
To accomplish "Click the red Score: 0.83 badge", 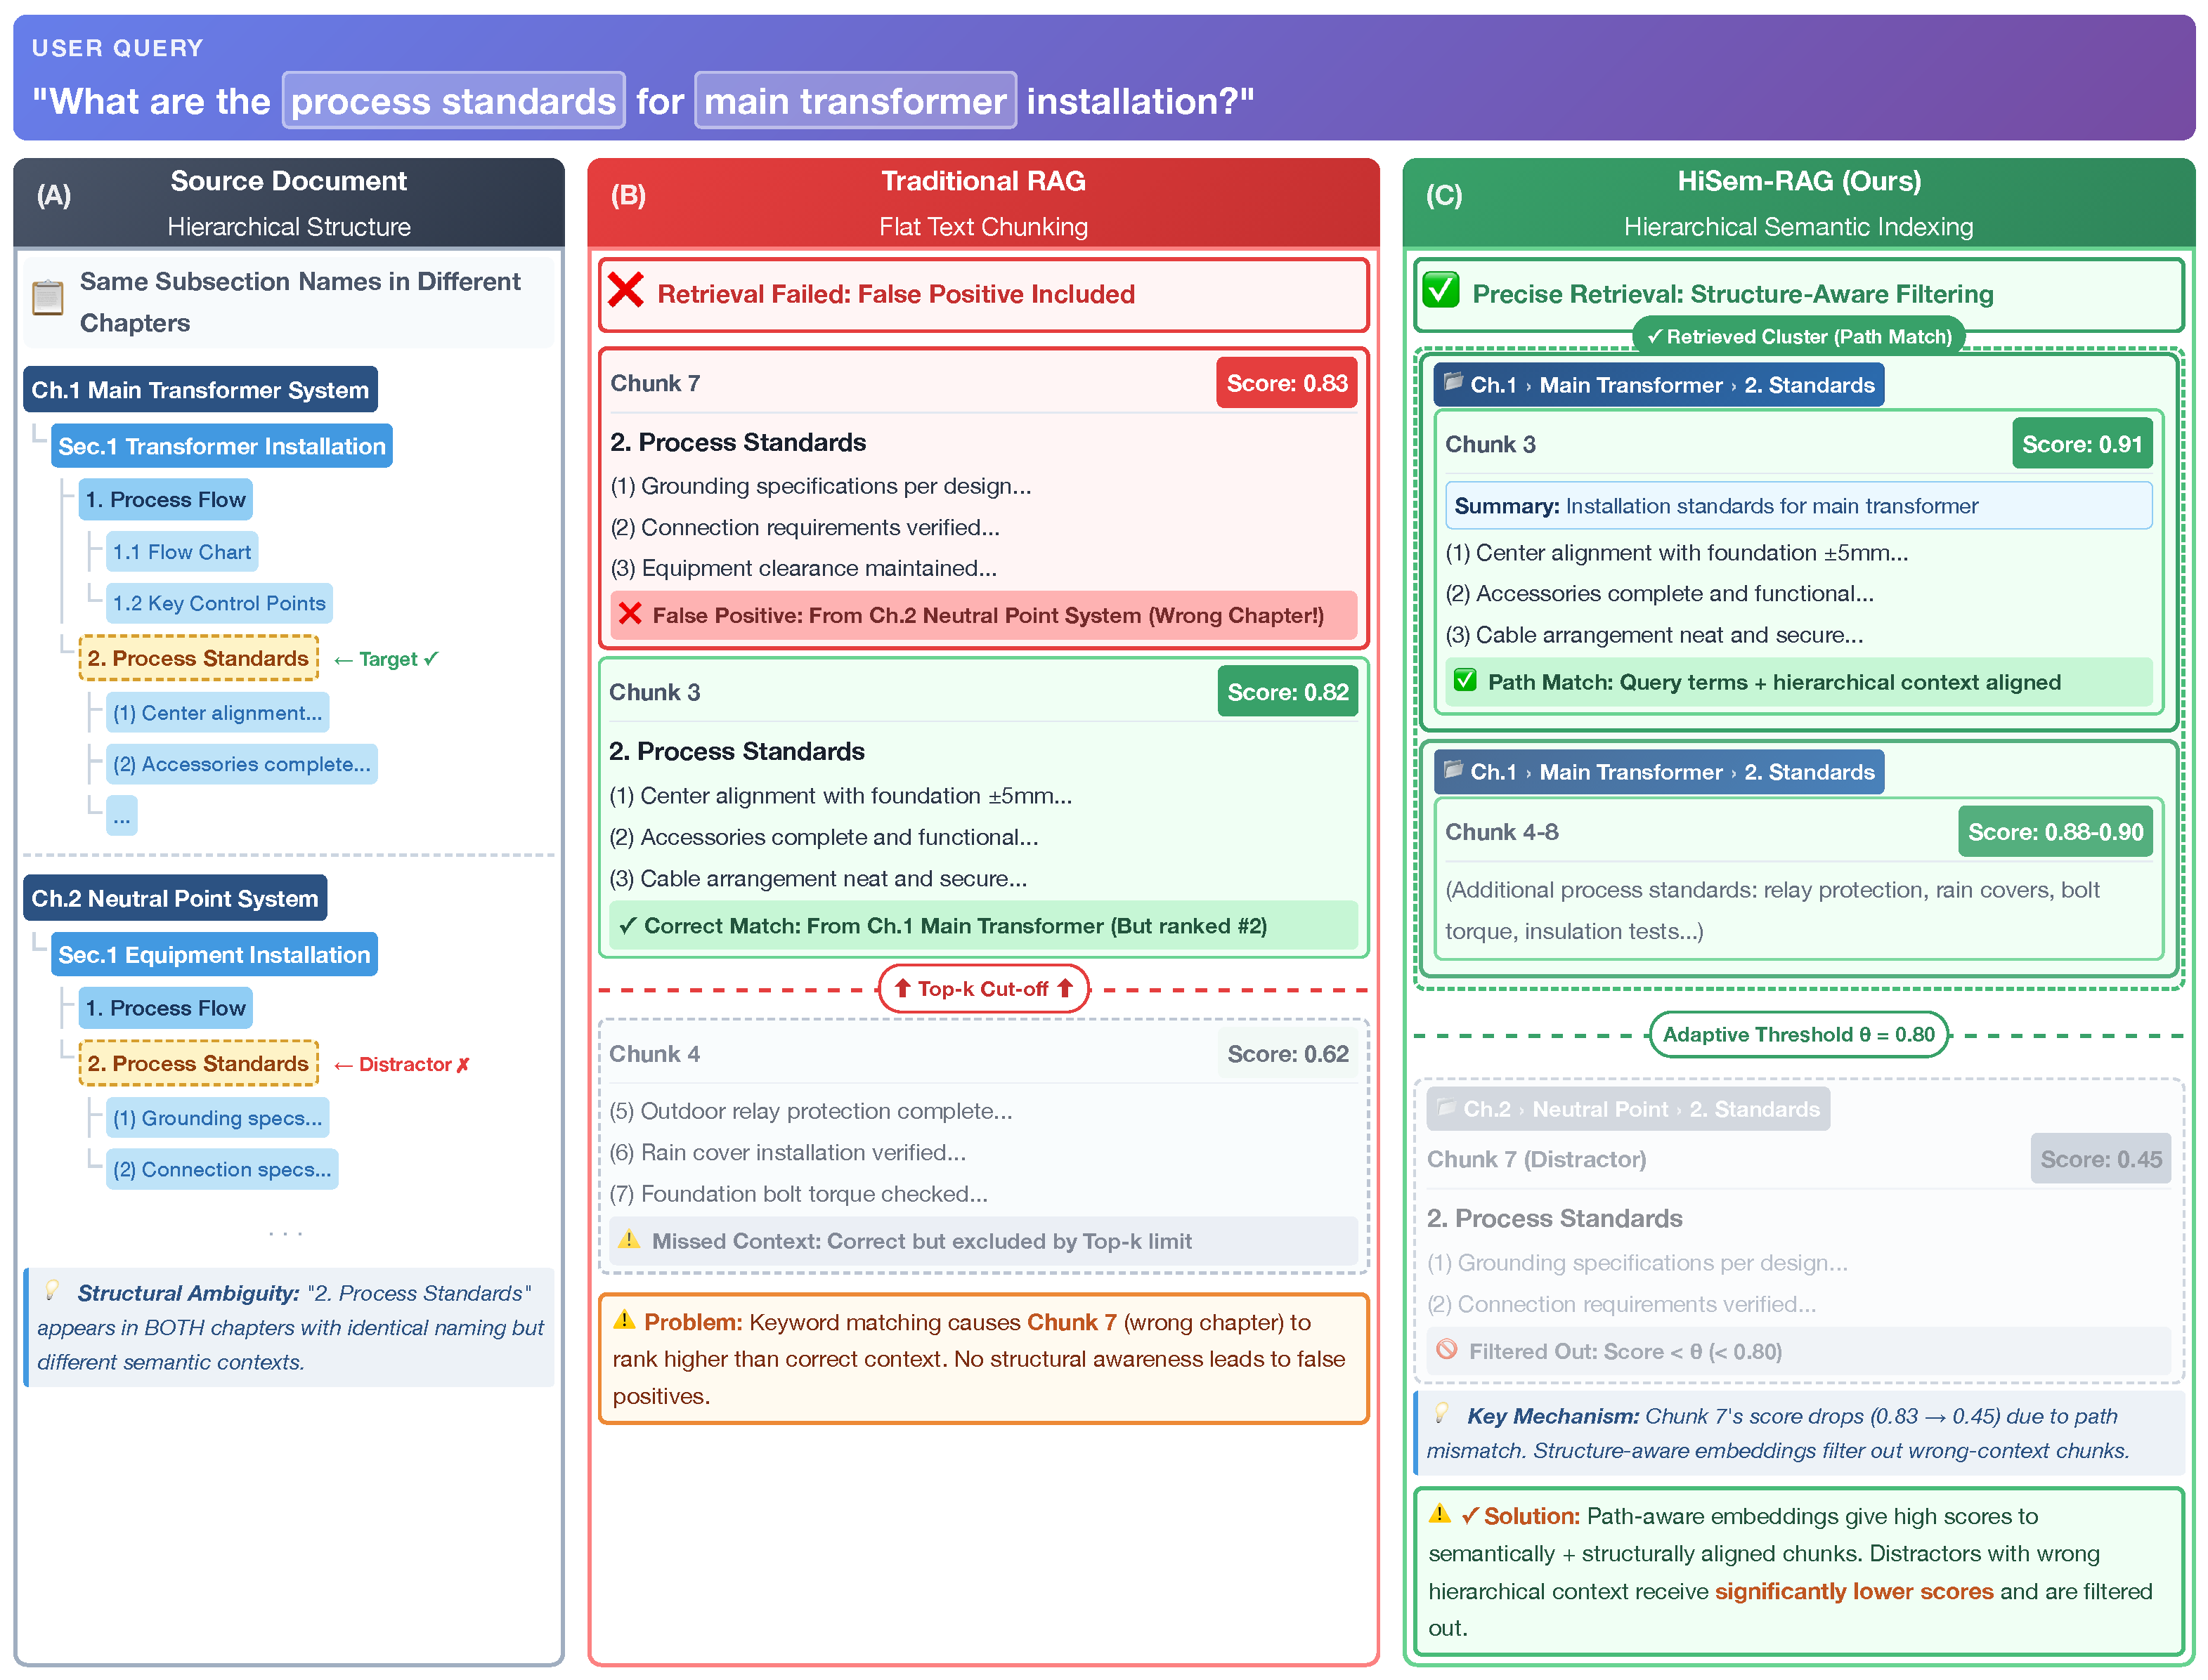I will [x=1285, y=383].
